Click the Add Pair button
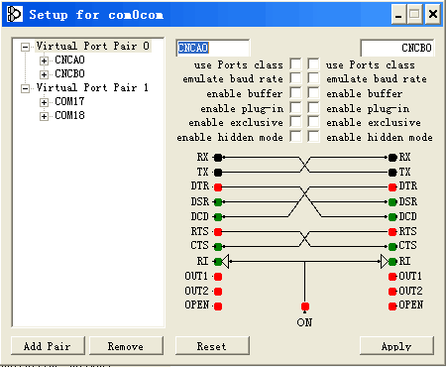Screen dimensions: 446x367 (48, 346)
